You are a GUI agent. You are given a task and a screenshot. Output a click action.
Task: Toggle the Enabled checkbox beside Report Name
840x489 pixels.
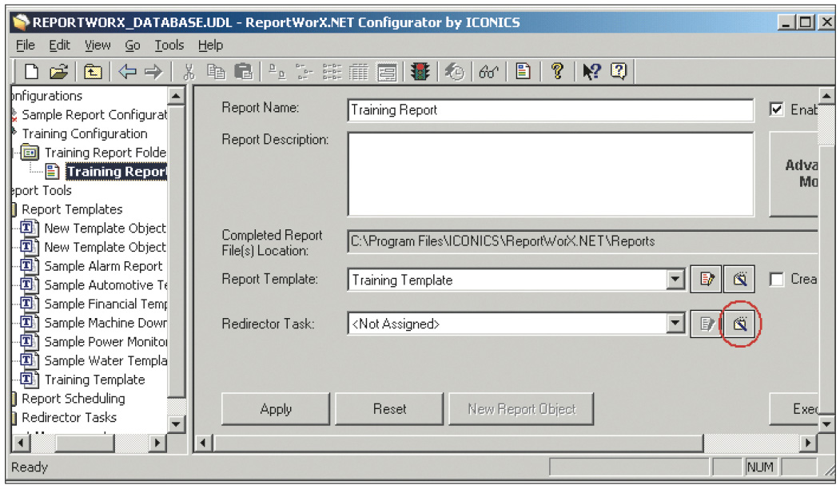(776, 109)
